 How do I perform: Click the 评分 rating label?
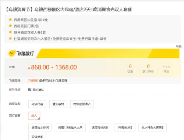tap(166, 71)
